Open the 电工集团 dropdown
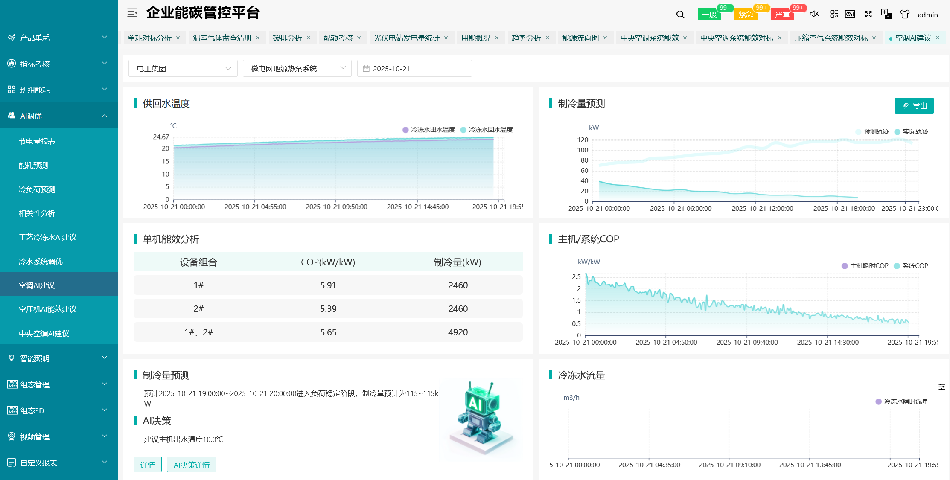Image resolution: width=950 pixels, height=480 pixels. click(183, 68)
